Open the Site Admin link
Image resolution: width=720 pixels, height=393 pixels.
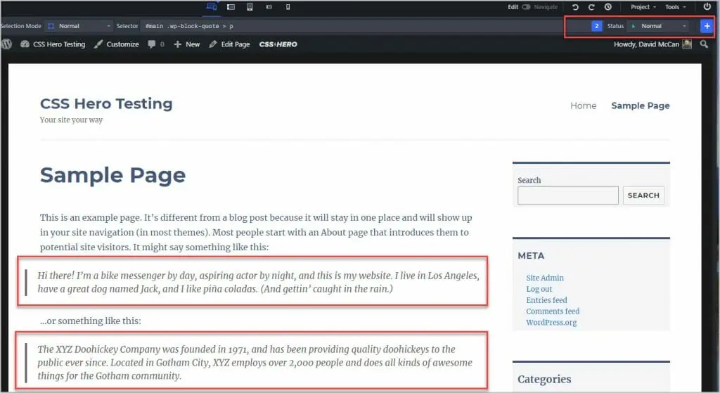tap(545, 278)
